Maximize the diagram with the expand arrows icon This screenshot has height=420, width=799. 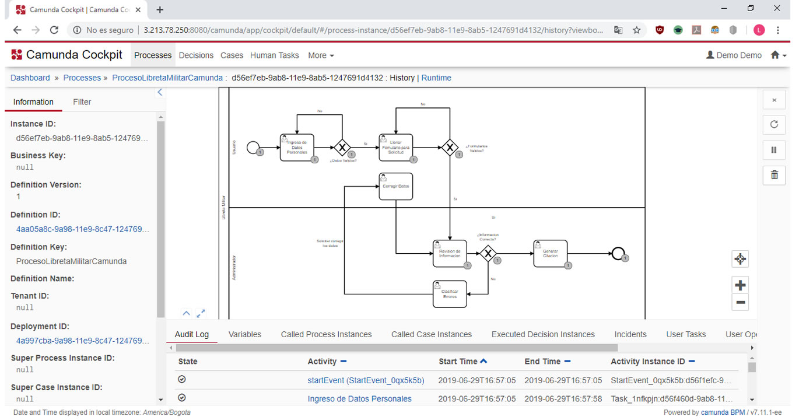tap(201, 313)
